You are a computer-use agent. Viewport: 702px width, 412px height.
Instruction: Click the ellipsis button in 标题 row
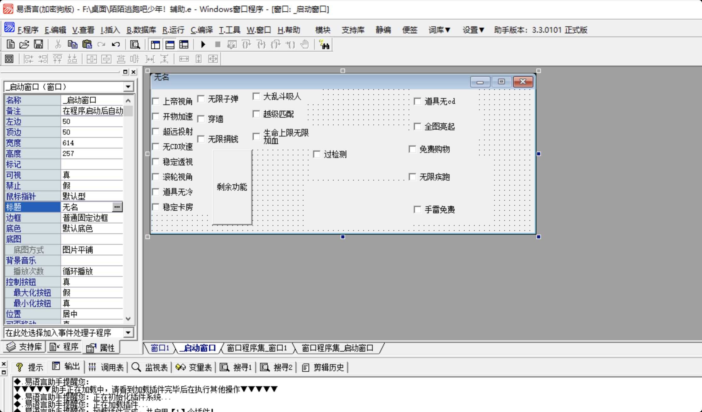117,207
